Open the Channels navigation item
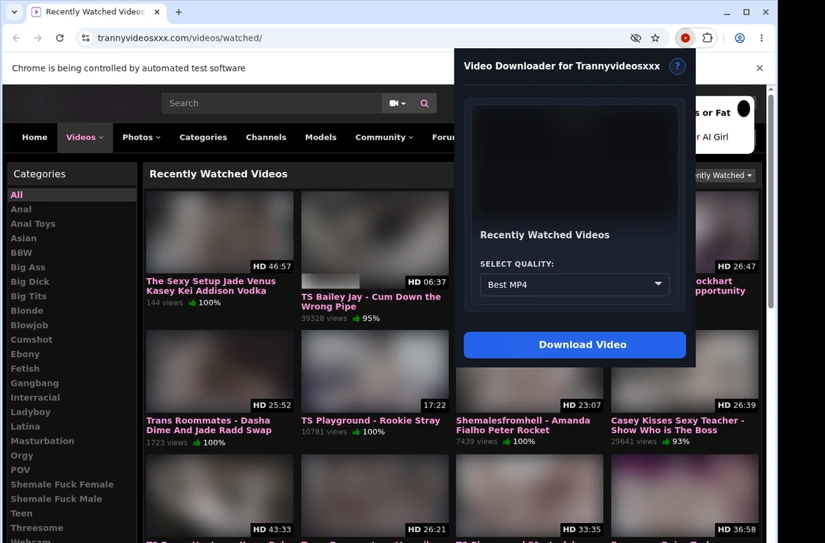This screenshot has width=825, height=543. [x=266, y=137]
